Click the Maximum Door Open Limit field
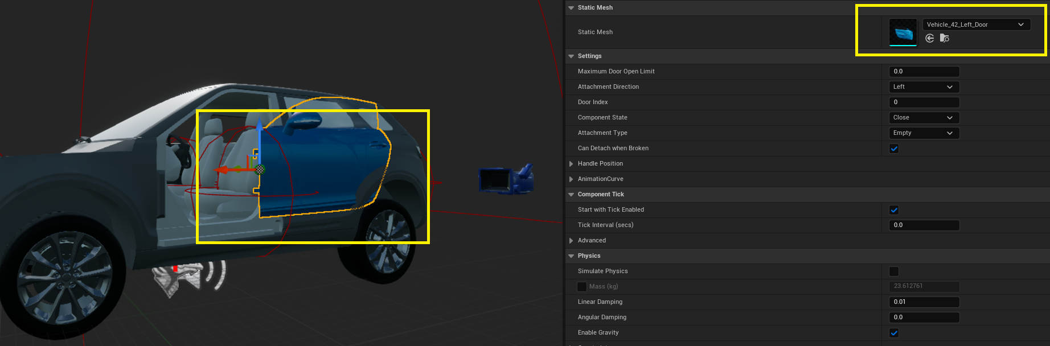This screenshot has width=1050, height=346. tap(924, 72)
